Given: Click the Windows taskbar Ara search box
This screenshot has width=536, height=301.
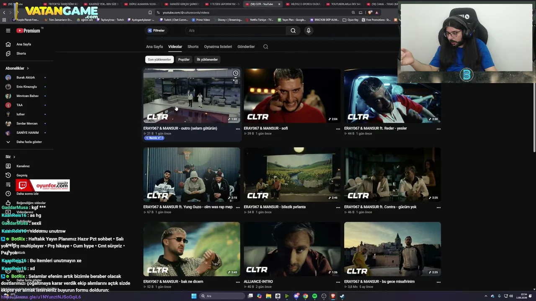Looking at the screenshot, I should pyautogui.click(x=222, y=296).
